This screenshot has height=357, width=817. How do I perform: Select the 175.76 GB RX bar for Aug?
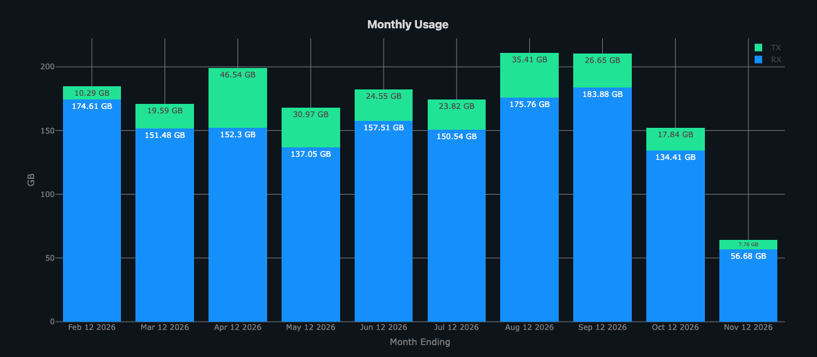(x=529, y=210)
